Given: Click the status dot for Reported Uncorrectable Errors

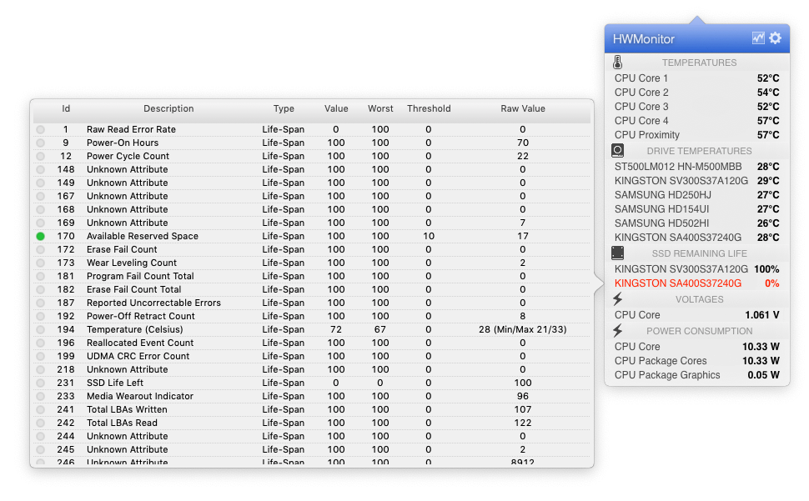Looking at the screenshot, I should click(40, 303).
